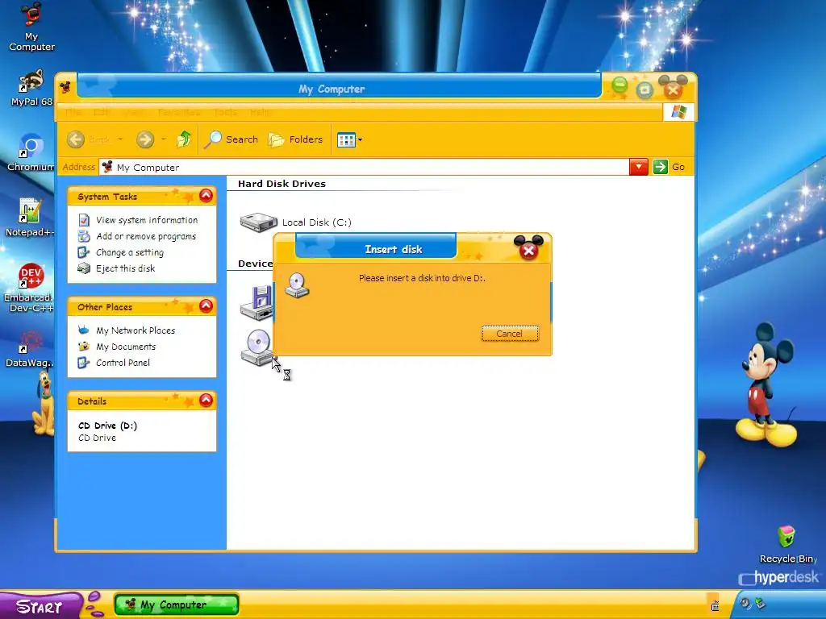Open the Forward history dropdown arrow
826x619 pixels.
click(x=163, y=139)
